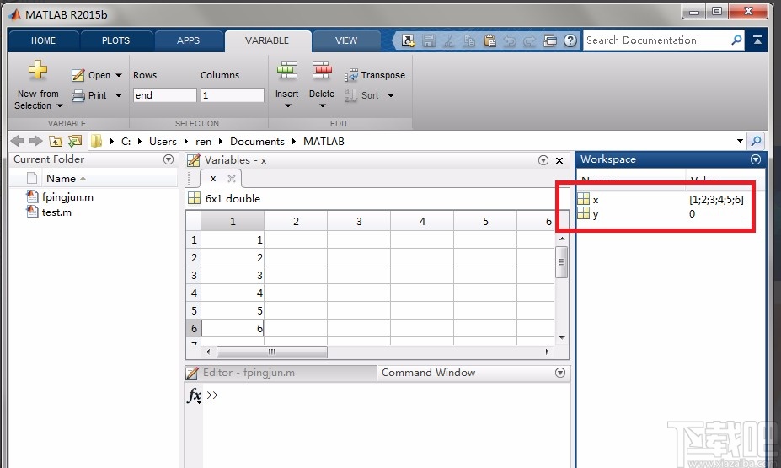Viewport: 781px width, 468px height.
Task: Click the shortcut icon left of Save
Action: point(408,40)
